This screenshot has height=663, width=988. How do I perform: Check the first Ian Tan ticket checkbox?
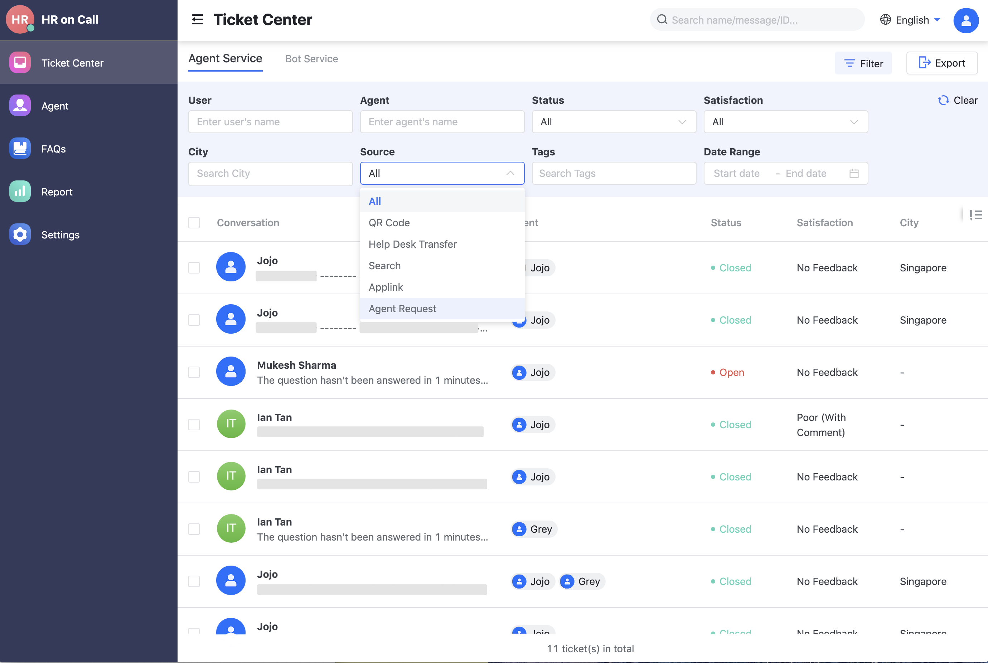194,425
